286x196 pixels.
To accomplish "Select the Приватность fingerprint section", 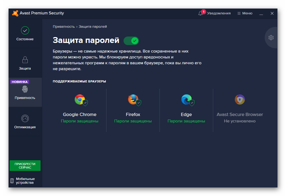I will click(25, 92).
